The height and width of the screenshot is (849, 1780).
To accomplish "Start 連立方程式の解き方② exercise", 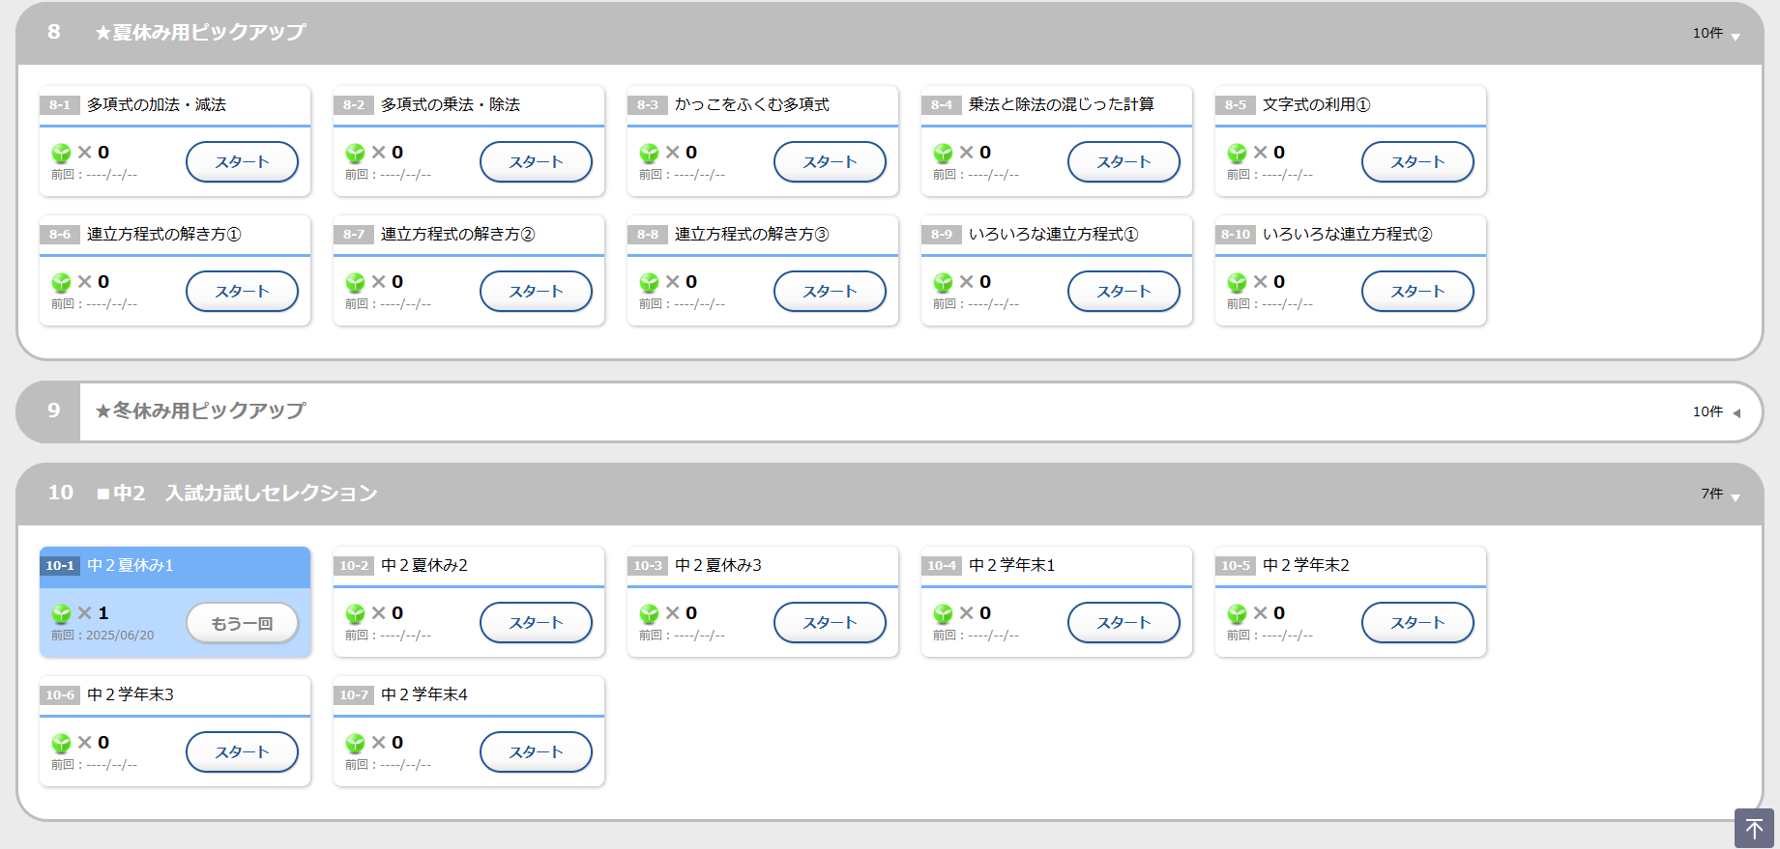I will click(536, 292).
